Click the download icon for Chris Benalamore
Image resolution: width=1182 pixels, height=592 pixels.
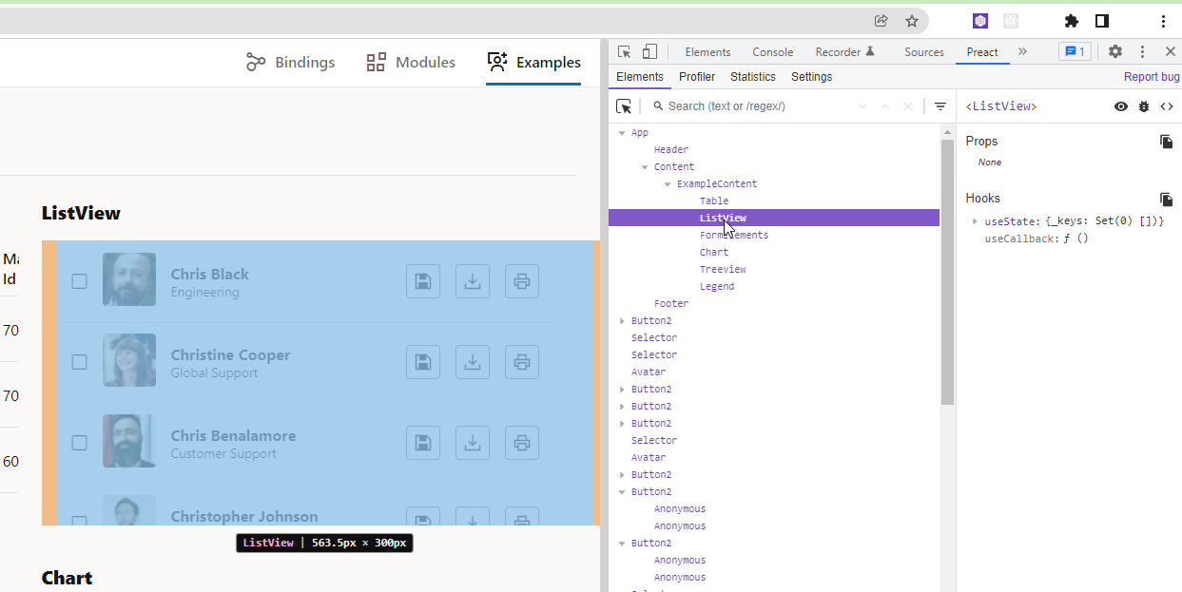coord(473,443)
